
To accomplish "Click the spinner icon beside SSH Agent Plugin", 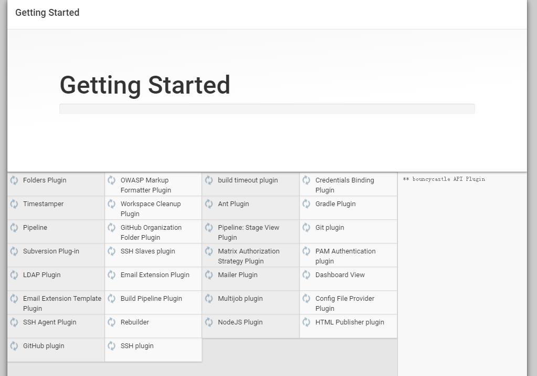I will [x=14, y=322].
